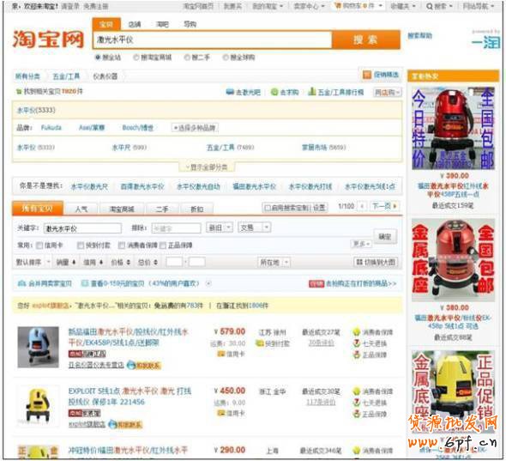Click 信用卡 icon under 450.00 price
506x461 pixels.
pyautogui.click(x=221, y=413)
